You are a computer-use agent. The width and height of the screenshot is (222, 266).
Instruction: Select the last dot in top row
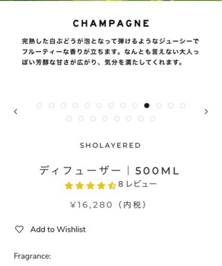(x=182, y=105)
